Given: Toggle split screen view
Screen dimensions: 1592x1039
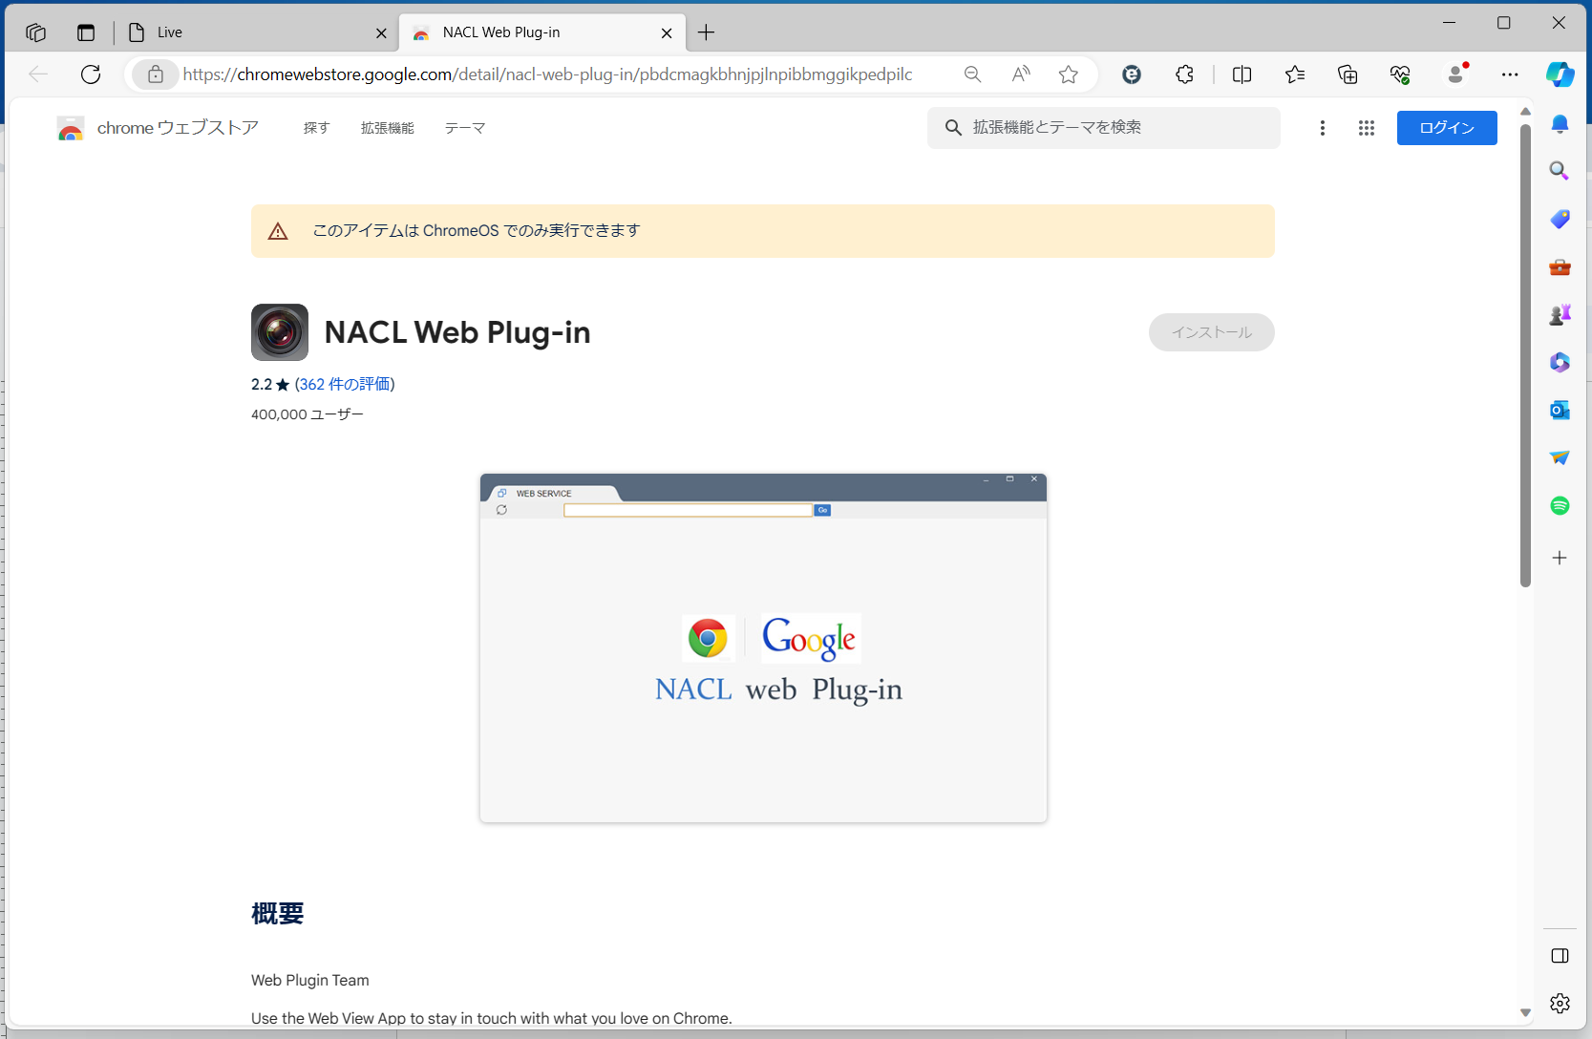Looking at the screenshot, I should [x=1242, y=74].
